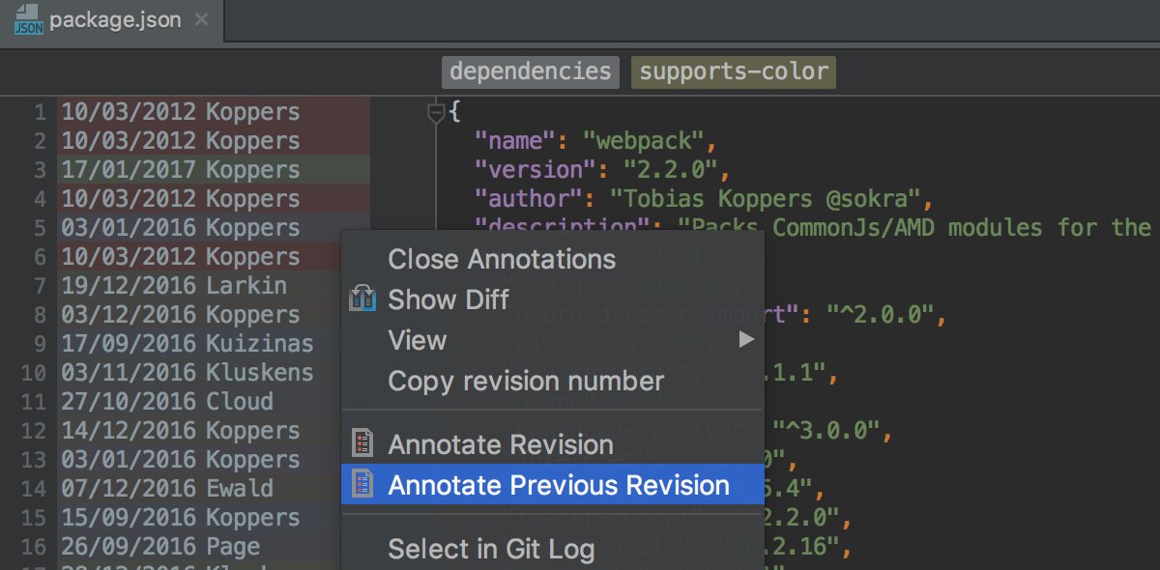Click line 3 annotation 17/01/2017 Koppers
The height and width of the screenshot is (570, 1160).
coord(181,170)
